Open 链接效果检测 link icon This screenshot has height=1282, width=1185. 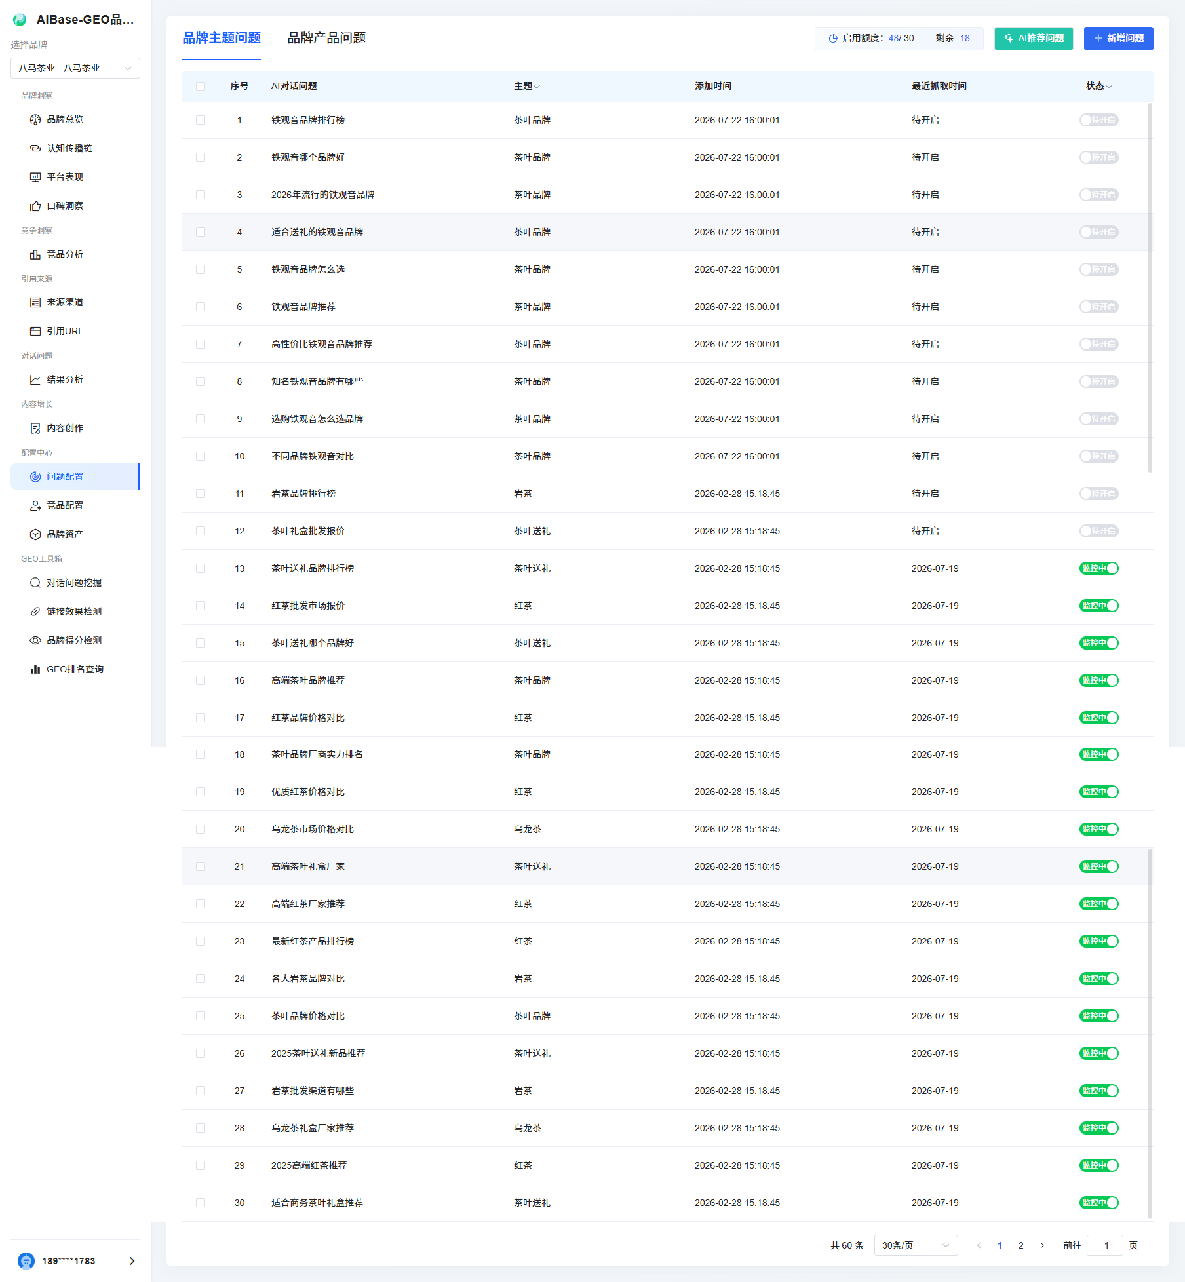[35, 612]
